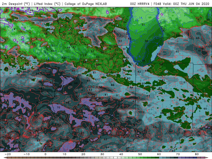This screenshot has width=212, height=159.
Task: Click the right arrow end of the color bar
Action: (x=207, y=158)
